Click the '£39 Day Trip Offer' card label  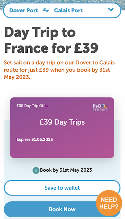[32, 106]
